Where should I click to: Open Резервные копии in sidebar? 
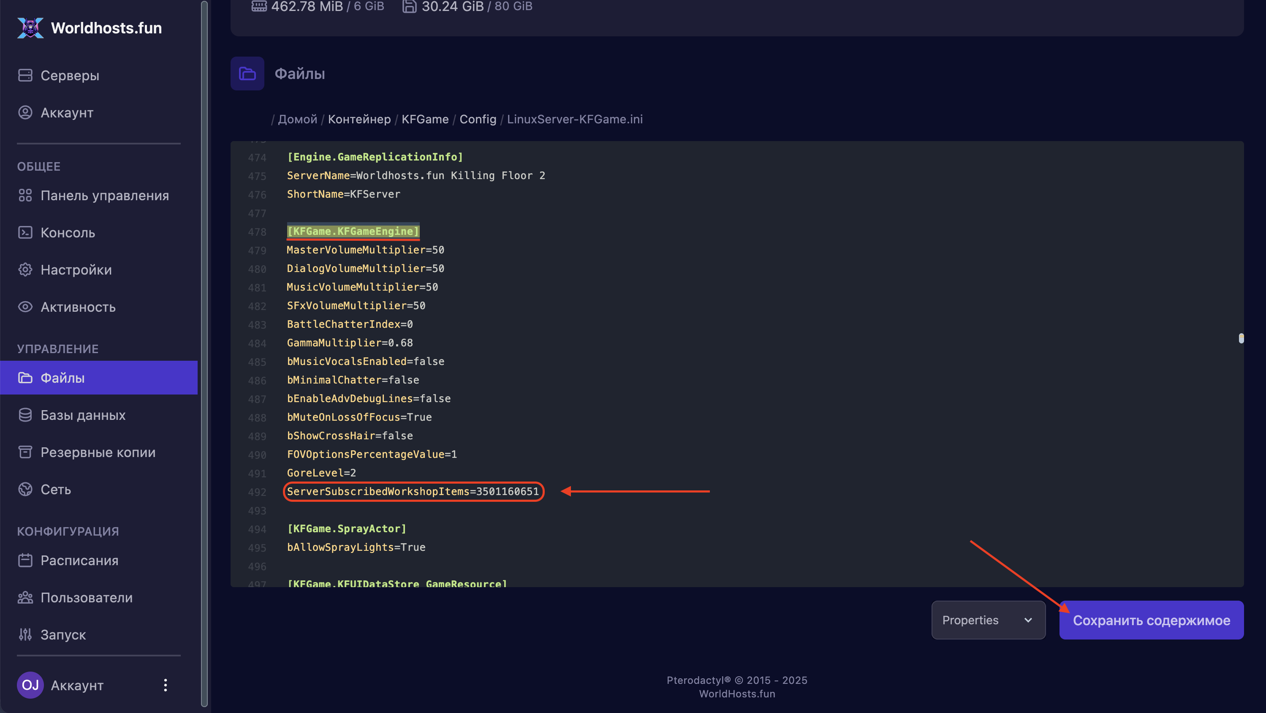pos(98,452)
